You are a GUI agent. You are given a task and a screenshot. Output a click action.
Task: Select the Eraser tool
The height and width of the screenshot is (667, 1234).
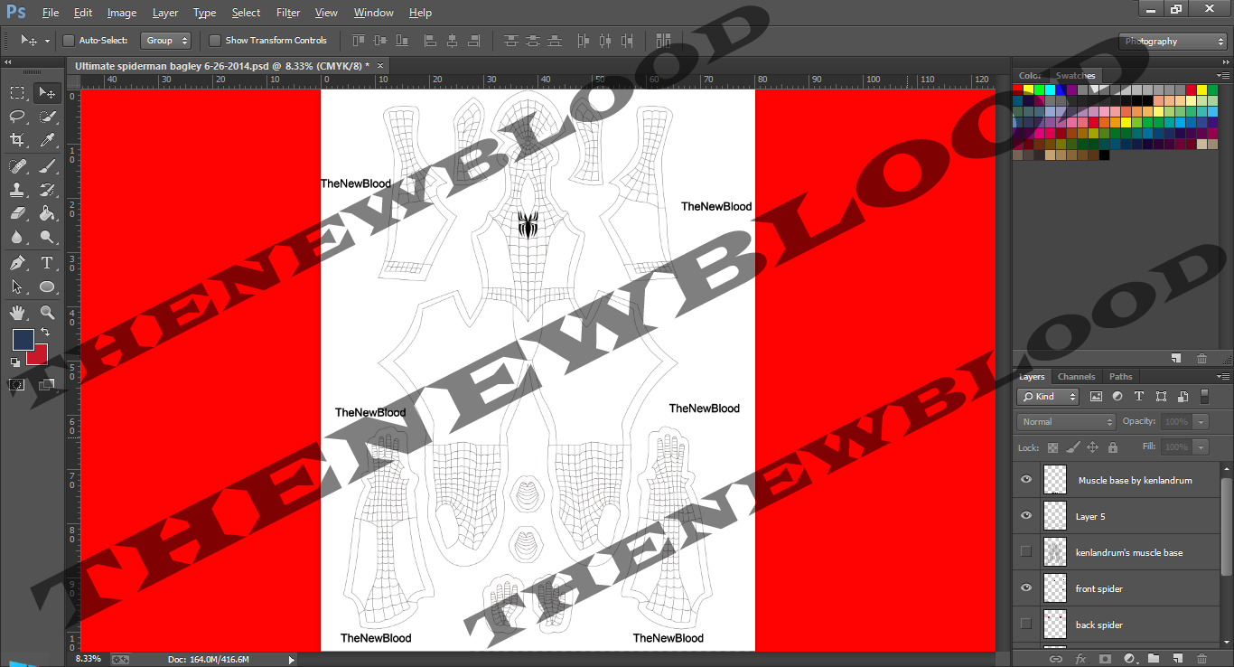(x=17, y=213)
